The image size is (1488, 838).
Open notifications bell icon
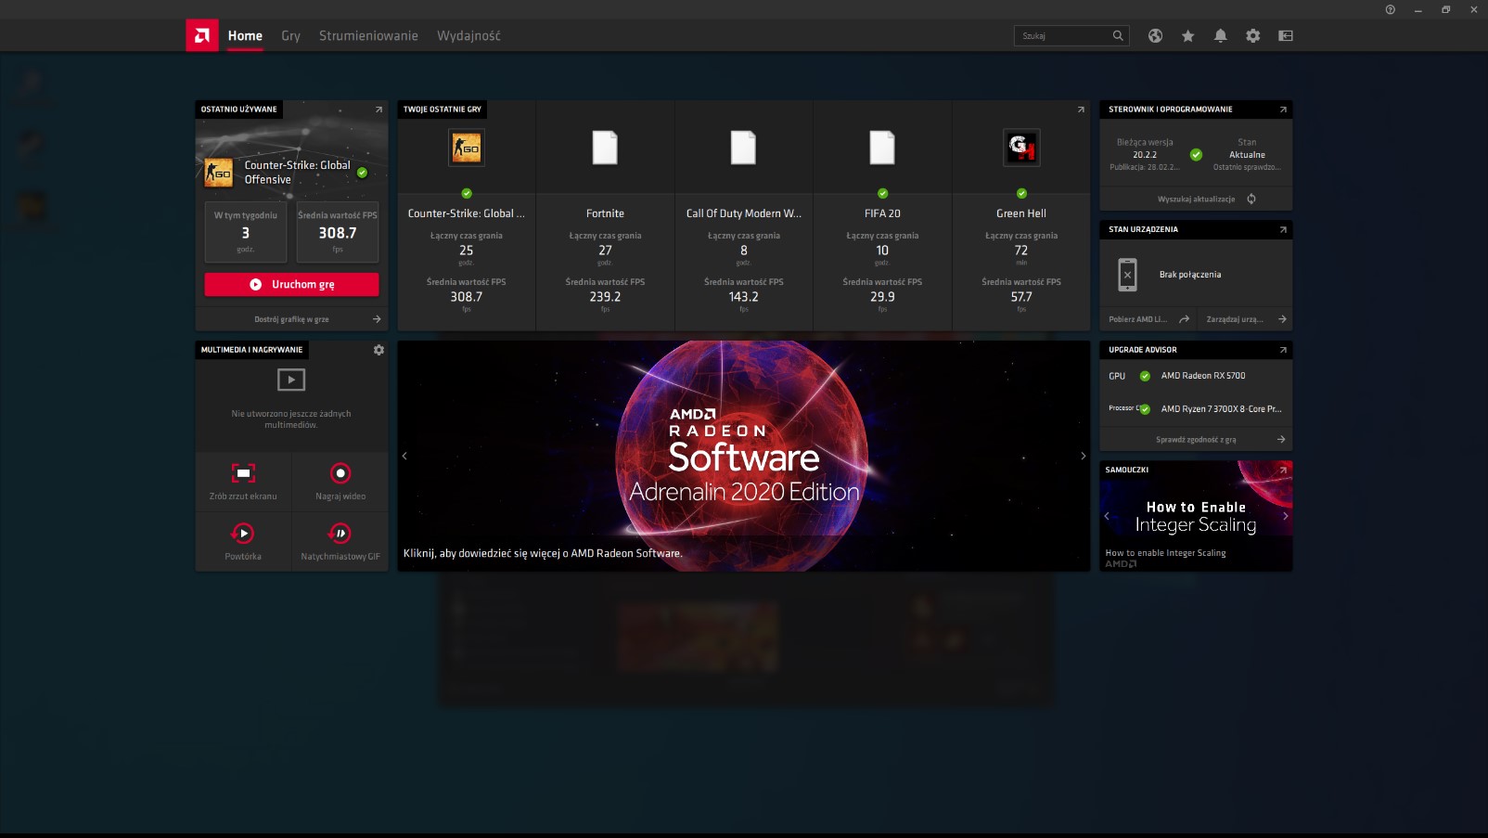tap(1220, 35)
